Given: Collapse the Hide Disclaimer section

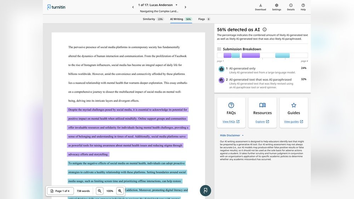Looking at the screenshot, I should click(x=232, y=135).
